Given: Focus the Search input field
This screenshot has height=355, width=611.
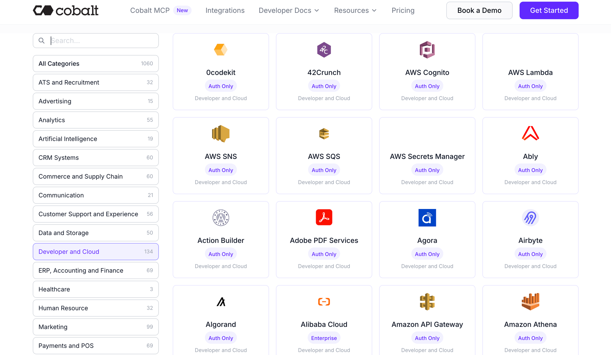Looking at the screenshot, I should pyautogui.click(x=96, y=41).
